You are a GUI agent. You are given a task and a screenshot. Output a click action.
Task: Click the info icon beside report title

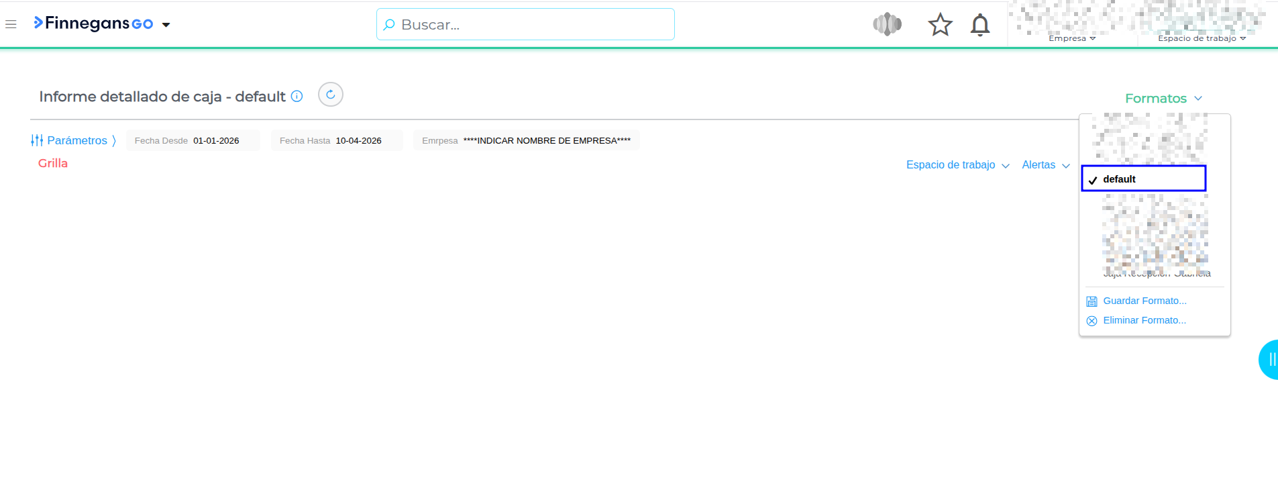[297, 96]
